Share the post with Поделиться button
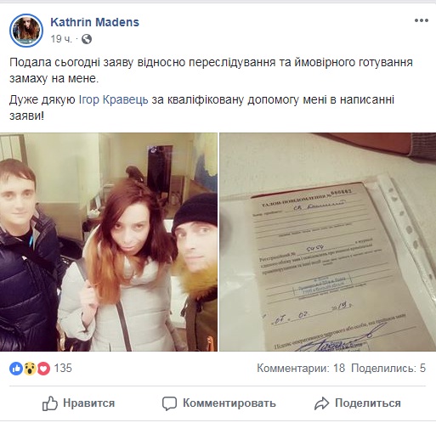The height and width of the screenshot is (434, 436). tap(358, 403)
